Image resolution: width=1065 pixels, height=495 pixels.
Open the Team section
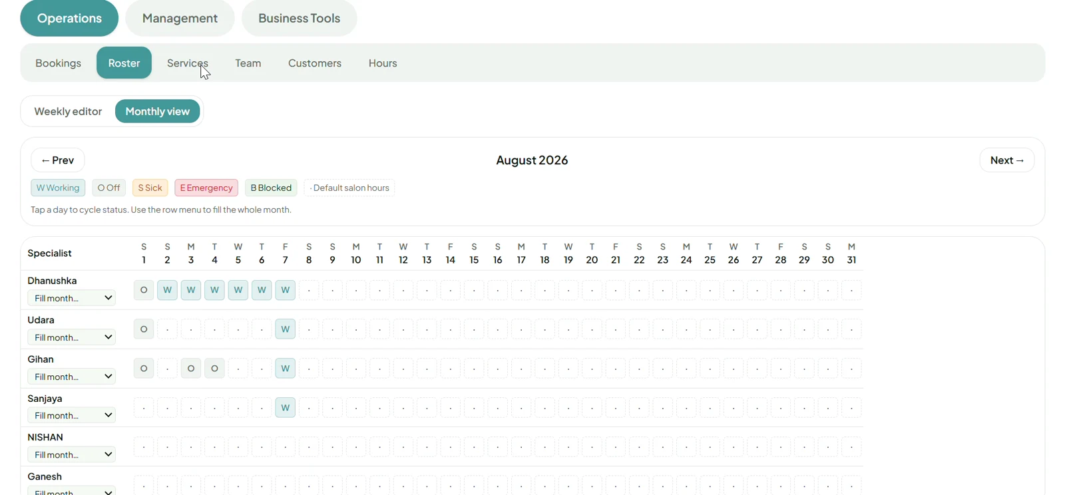[248, 63]
